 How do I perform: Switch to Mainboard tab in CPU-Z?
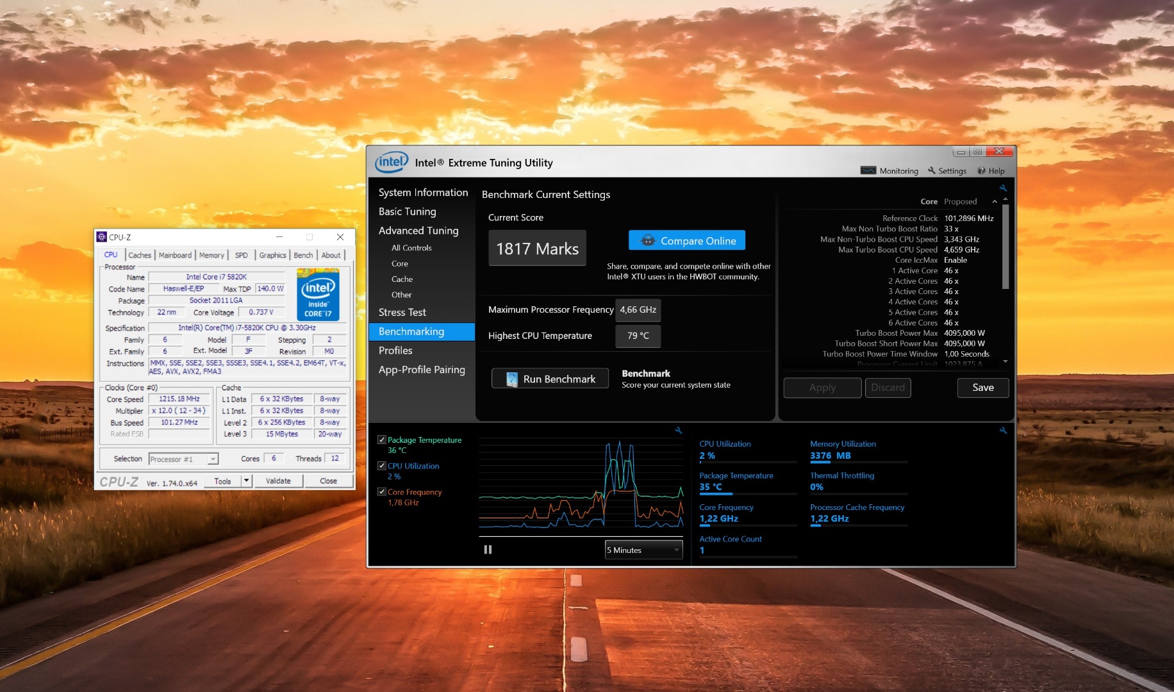[175, 255]
